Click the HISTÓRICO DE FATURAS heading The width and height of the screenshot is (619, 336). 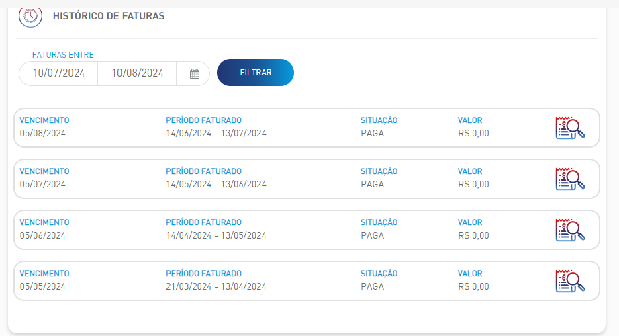click(x=109, y=16)
